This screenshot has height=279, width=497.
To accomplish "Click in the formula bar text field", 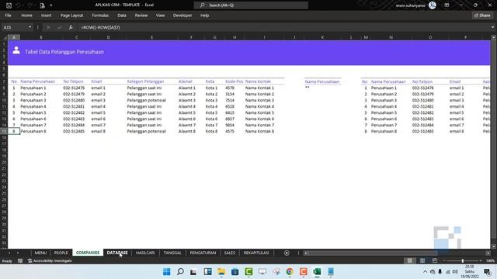I will pyautogui.click(x=283, y=28).
